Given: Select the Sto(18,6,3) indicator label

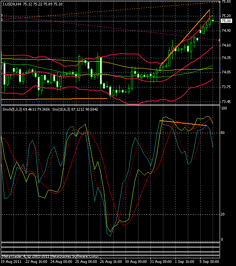Looking at the screenshot, I should [61, 110].
